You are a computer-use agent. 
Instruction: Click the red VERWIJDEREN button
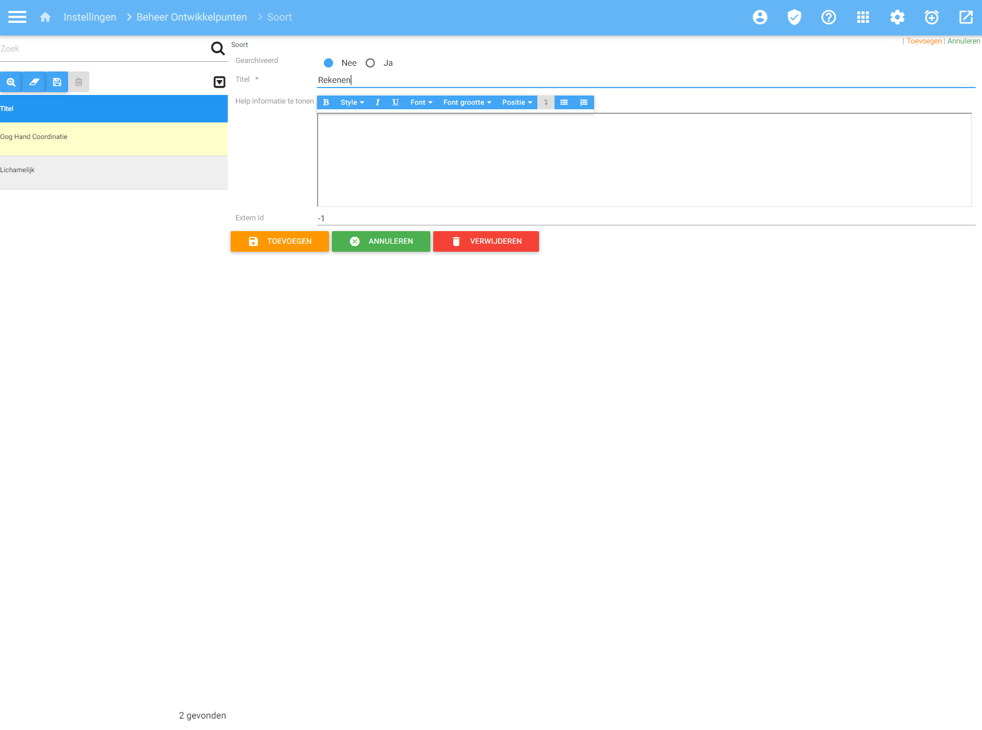tap(486, 241)
